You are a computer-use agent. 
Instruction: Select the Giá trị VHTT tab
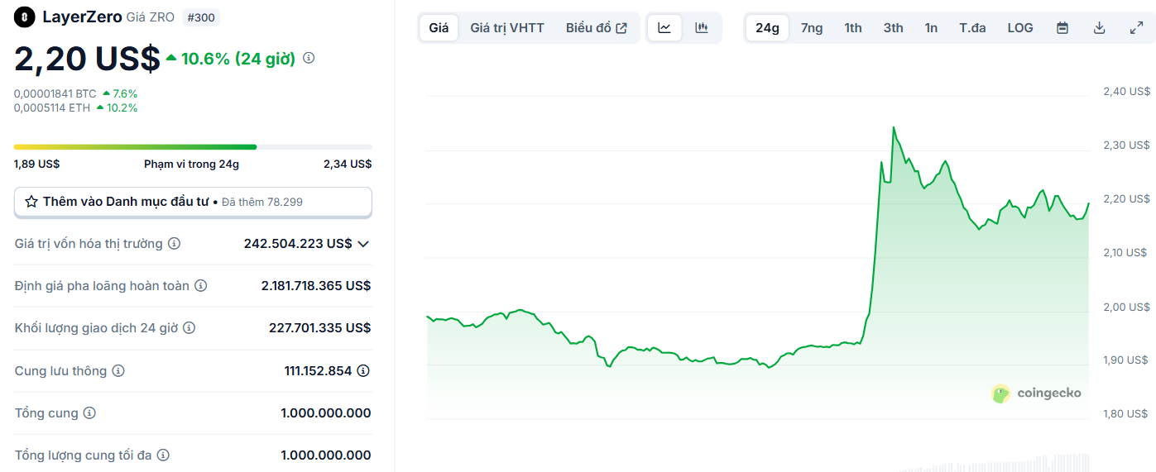point(507,28)
